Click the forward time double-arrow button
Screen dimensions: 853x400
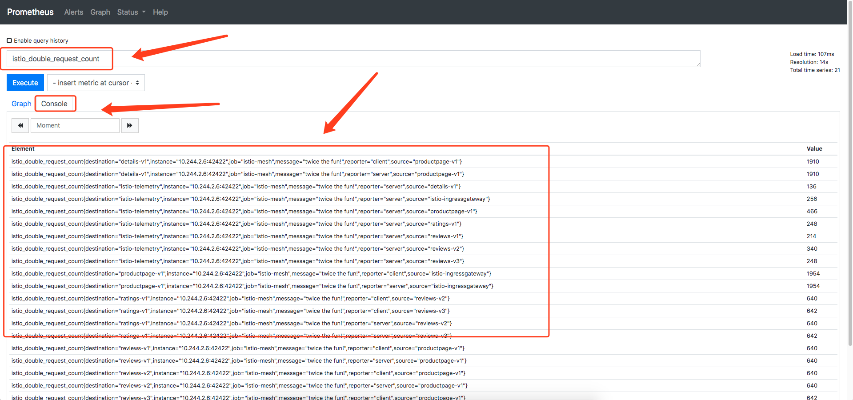[130, 125]
